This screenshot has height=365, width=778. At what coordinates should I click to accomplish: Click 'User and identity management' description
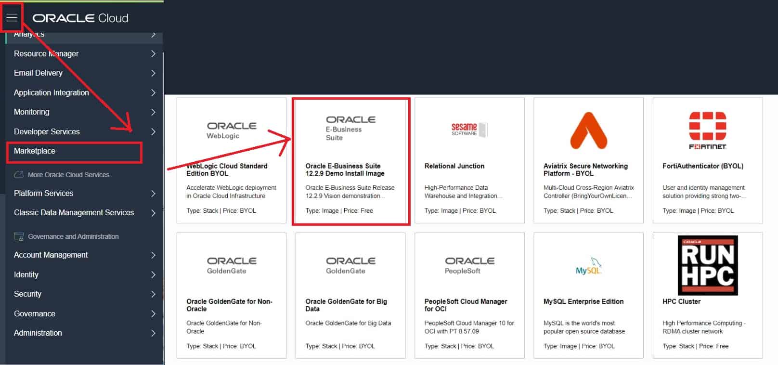pos(704,192)
